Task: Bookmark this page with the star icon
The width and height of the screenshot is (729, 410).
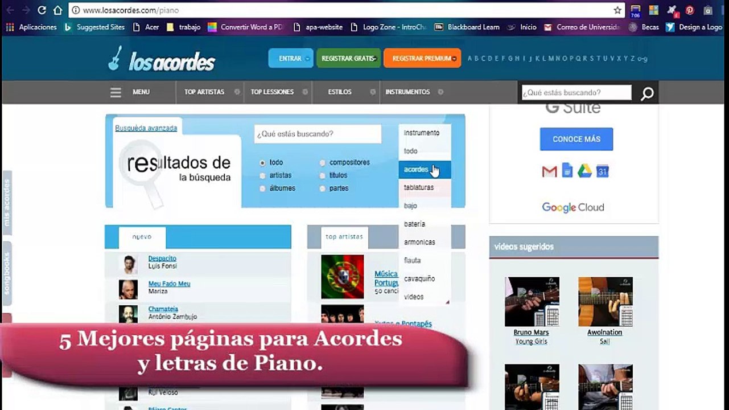Action: [x=617, y=10]
